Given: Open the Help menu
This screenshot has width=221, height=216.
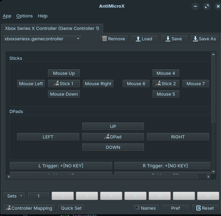Looking at the screenshot, I should (x=43, y=16).
